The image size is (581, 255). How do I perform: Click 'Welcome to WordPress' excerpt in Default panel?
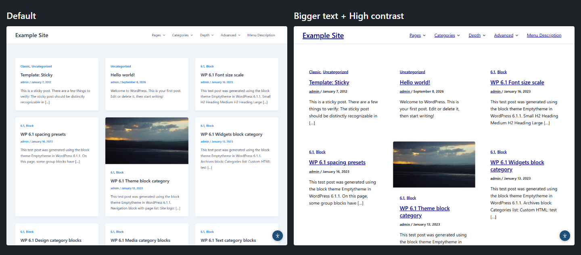point(146,94)
